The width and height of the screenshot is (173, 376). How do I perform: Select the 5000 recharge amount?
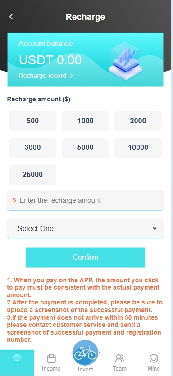[86, 148]
